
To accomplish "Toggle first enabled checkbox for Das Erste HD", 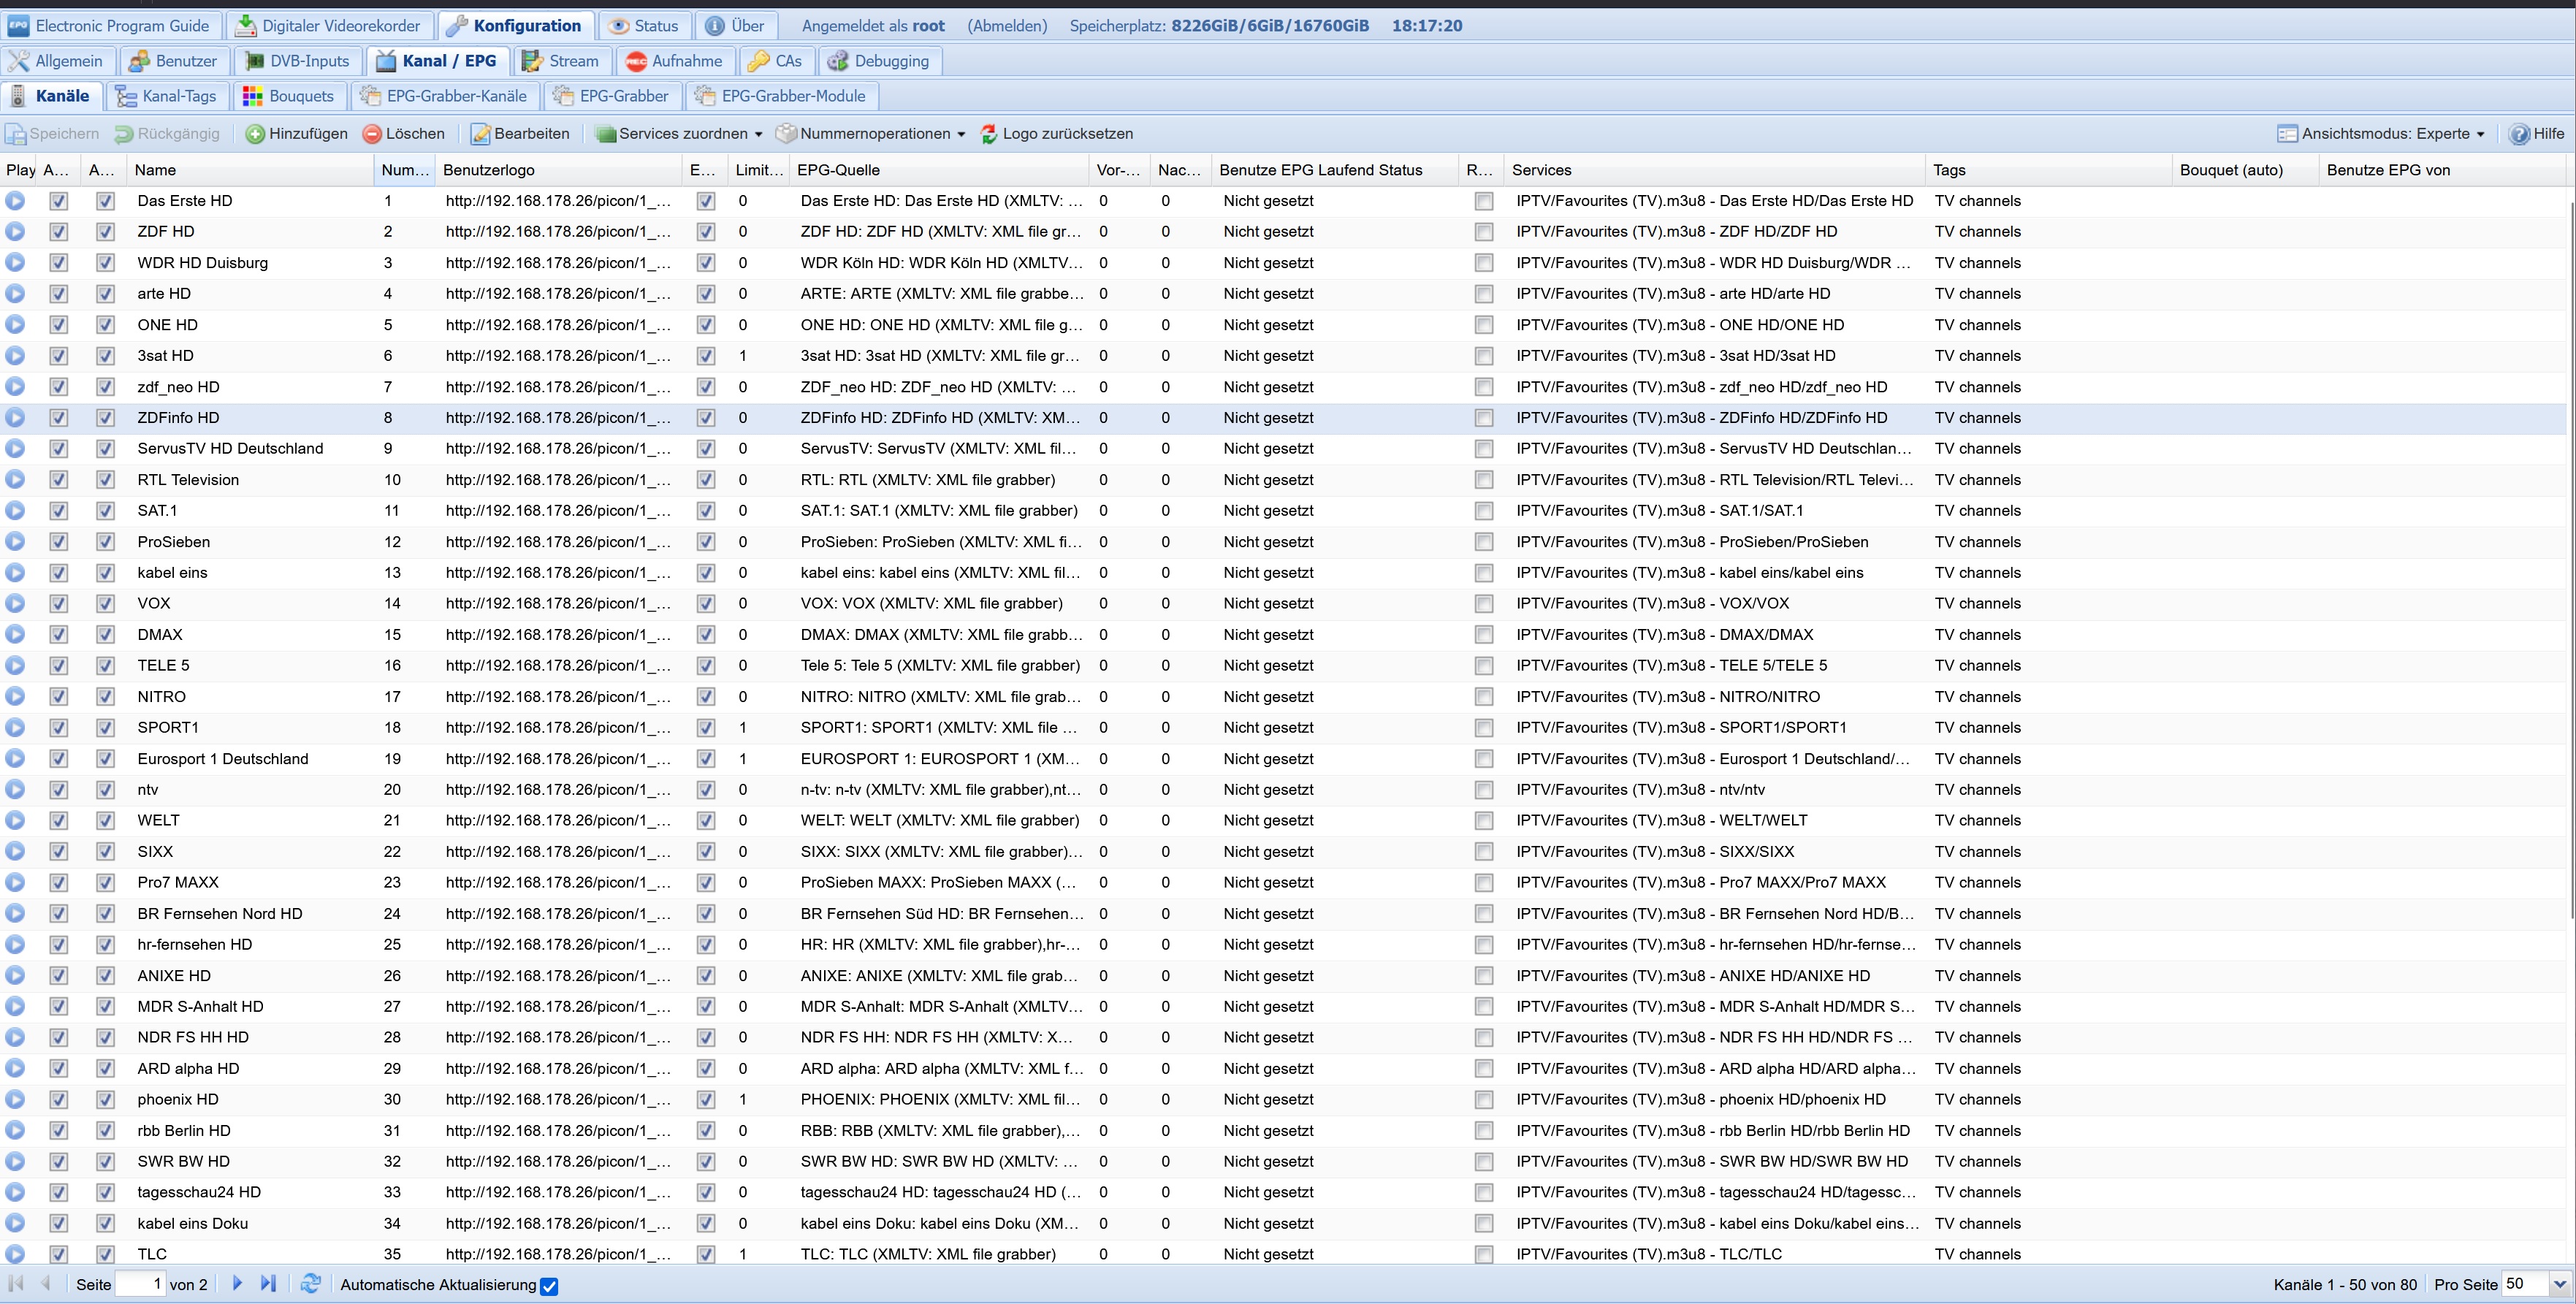I will click(59, 201).
